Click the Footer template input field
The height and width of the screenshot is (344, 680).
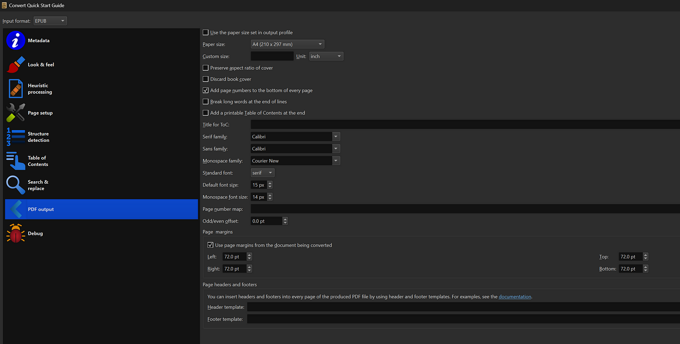(x=463, y=319)
